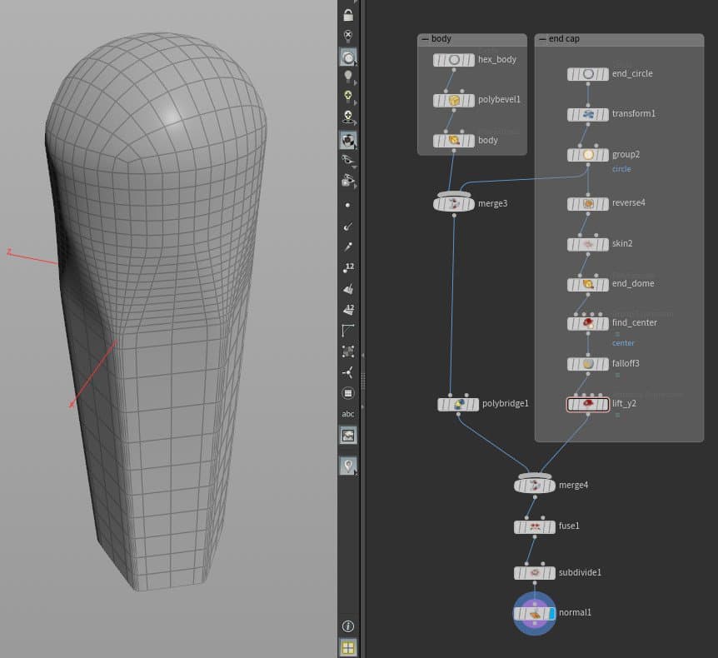The width and height of the screenshot is (718, 658).
Task: Toggle the display flag on normal1 node
Action: pyautogui.click(x=551, y=613)
